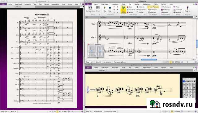Click Timecode in the Video group

(x=178, y=10)
